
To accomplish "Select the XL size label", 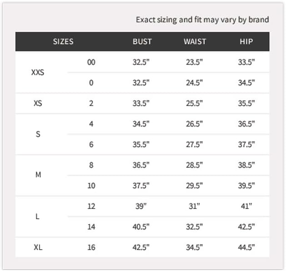I will pyautogui.click(x=38, y=247).
